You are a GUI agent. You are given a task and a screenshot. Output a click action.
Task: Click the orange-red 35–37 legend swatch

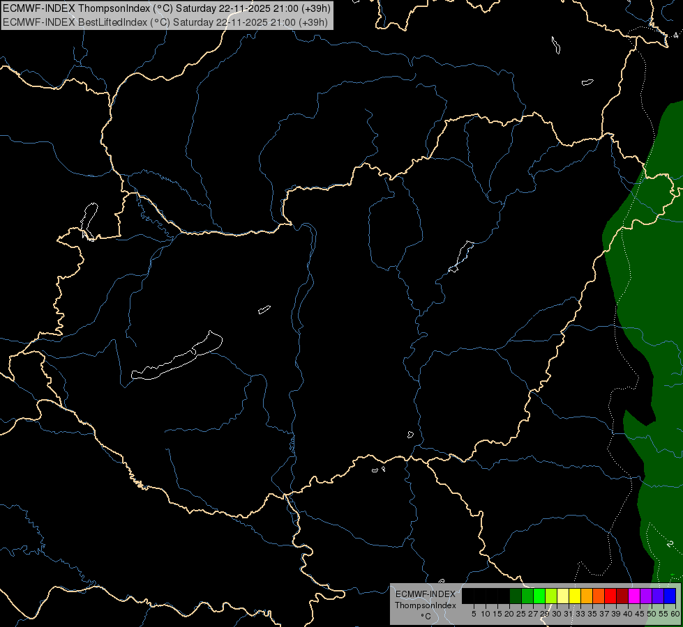[599, 596]
